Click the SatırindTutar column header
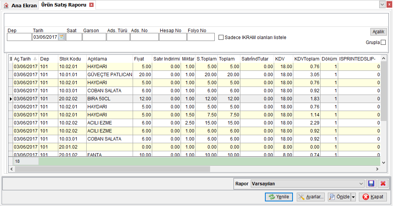Image resolution: width=393 pixels, height=206 pixels. (x=257, y=59)
